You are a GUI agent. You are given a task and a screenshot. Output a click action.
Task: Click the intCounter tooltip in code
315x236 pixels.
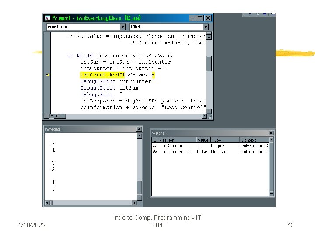[138, 75]
